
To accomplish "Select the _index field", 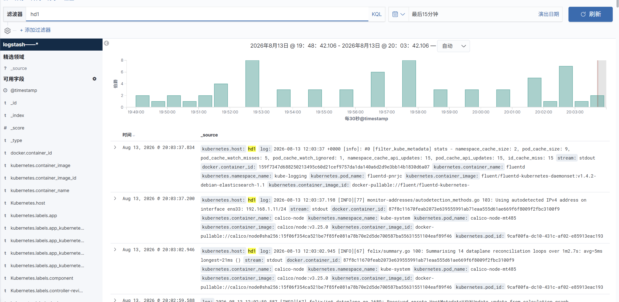I will click(17, 115).
